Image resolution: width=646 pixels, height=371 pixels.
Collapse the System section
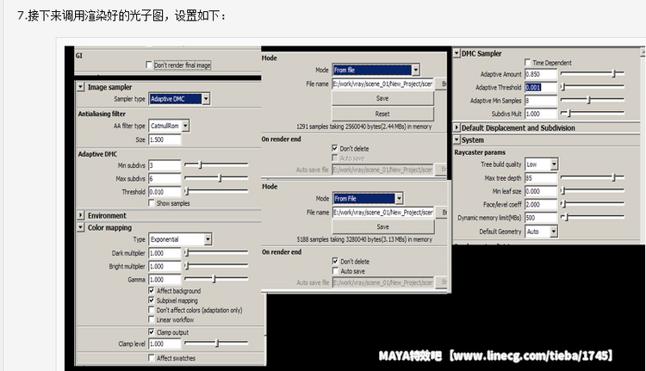[x=457, y=139]
